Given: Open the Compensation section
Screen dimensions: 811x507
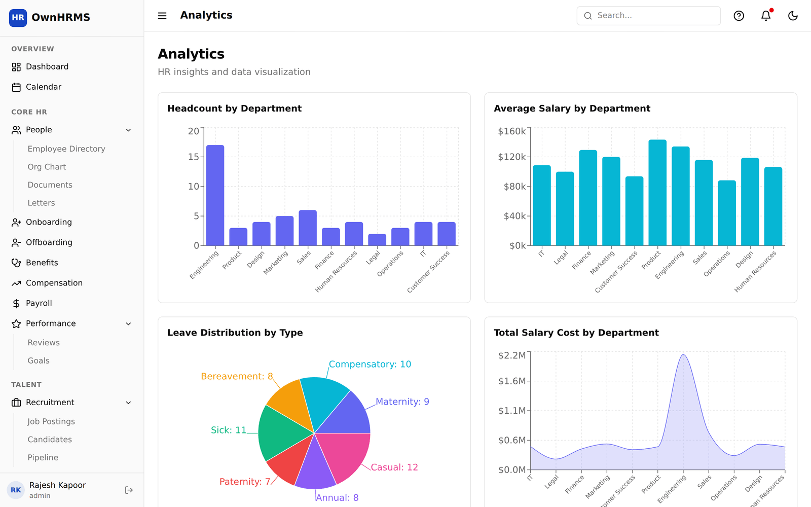Looking at the screenshot, I should 72,283.
